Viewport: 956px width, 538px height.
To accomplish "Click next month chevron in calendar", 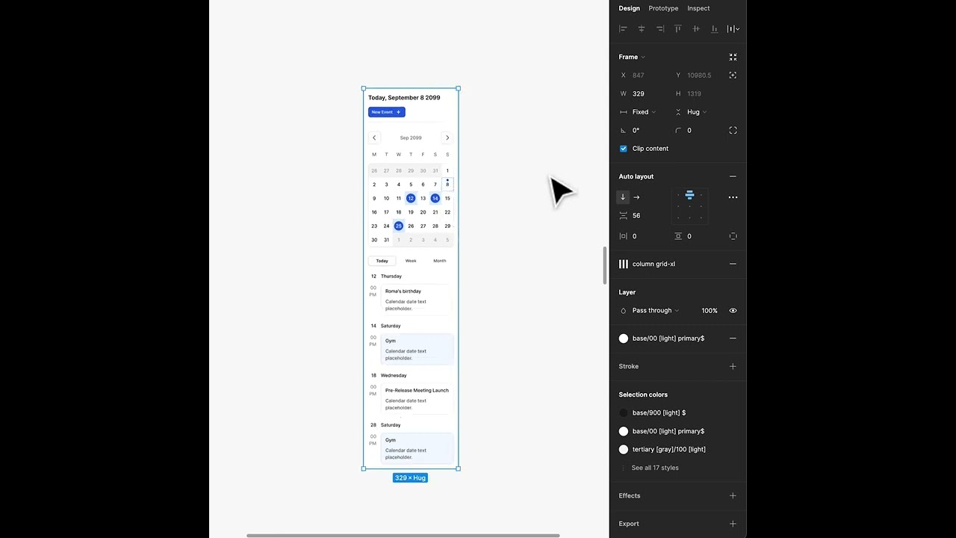I will [x=447, y=137].
